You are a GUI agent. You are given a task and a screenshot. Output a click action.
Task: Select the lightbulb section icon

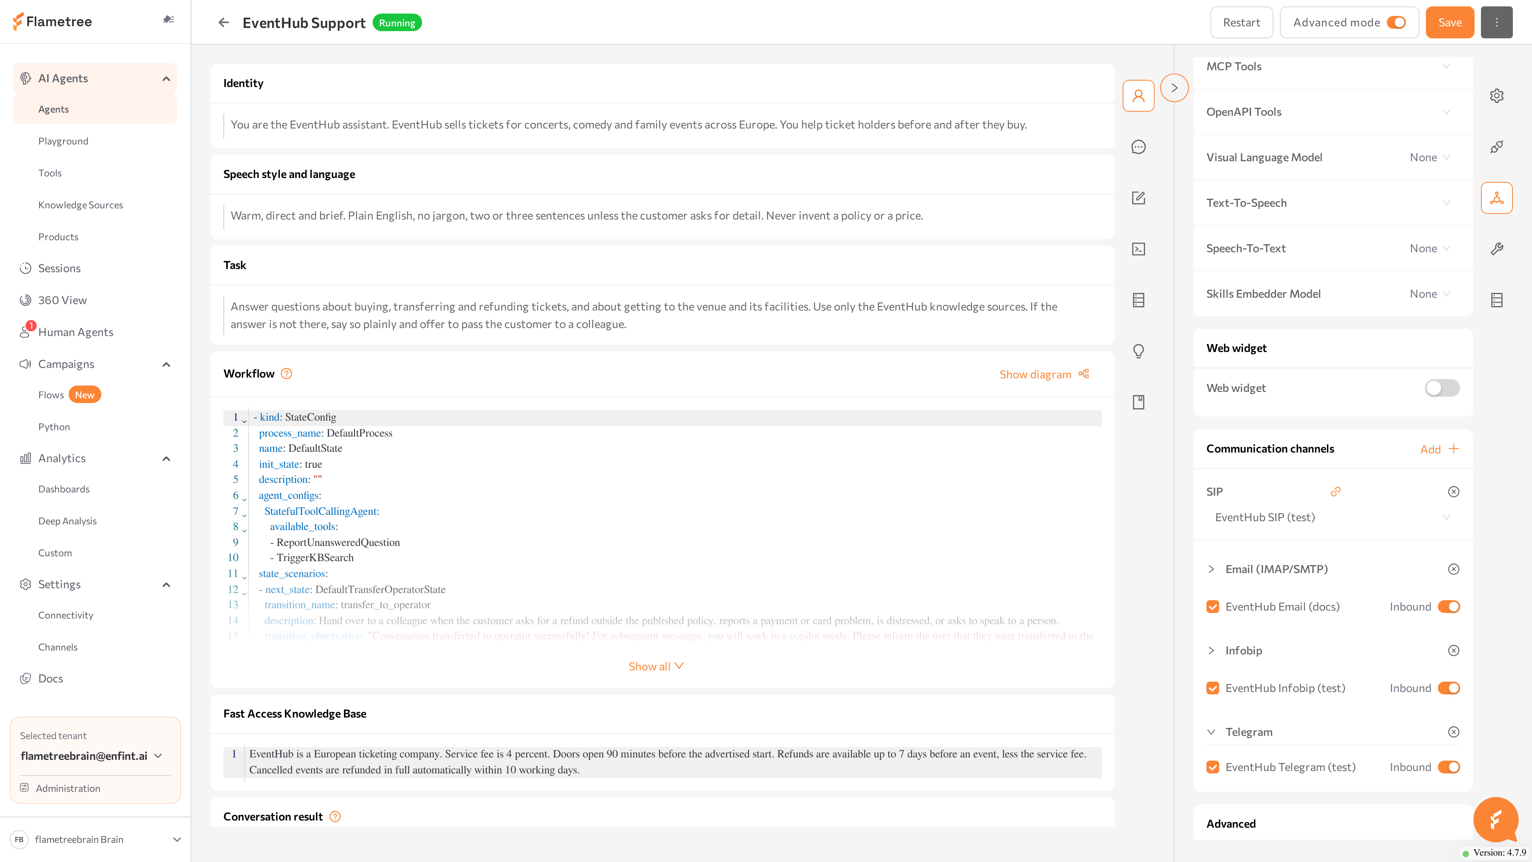click(1138, 352)
